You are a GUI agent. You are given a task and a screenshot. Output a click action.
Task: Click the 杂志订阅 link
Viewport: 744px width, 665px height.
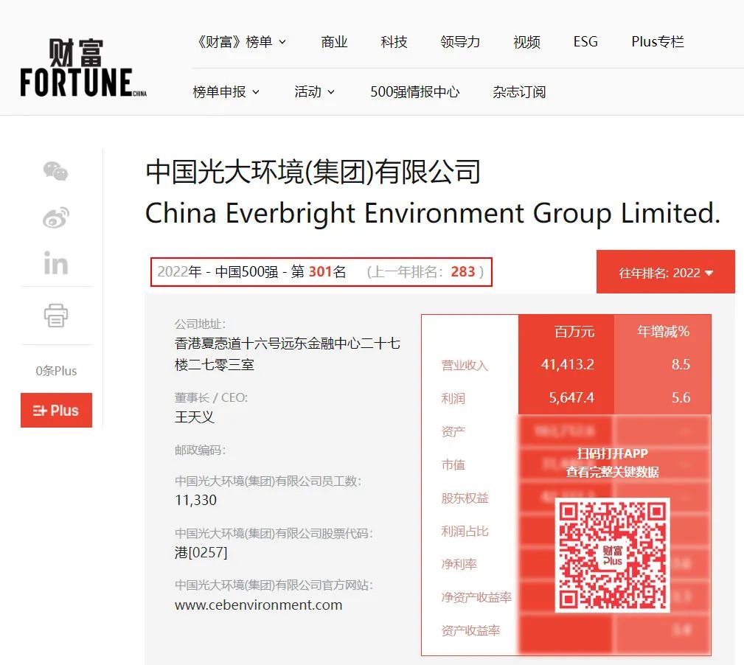click(x=519, y=92)
